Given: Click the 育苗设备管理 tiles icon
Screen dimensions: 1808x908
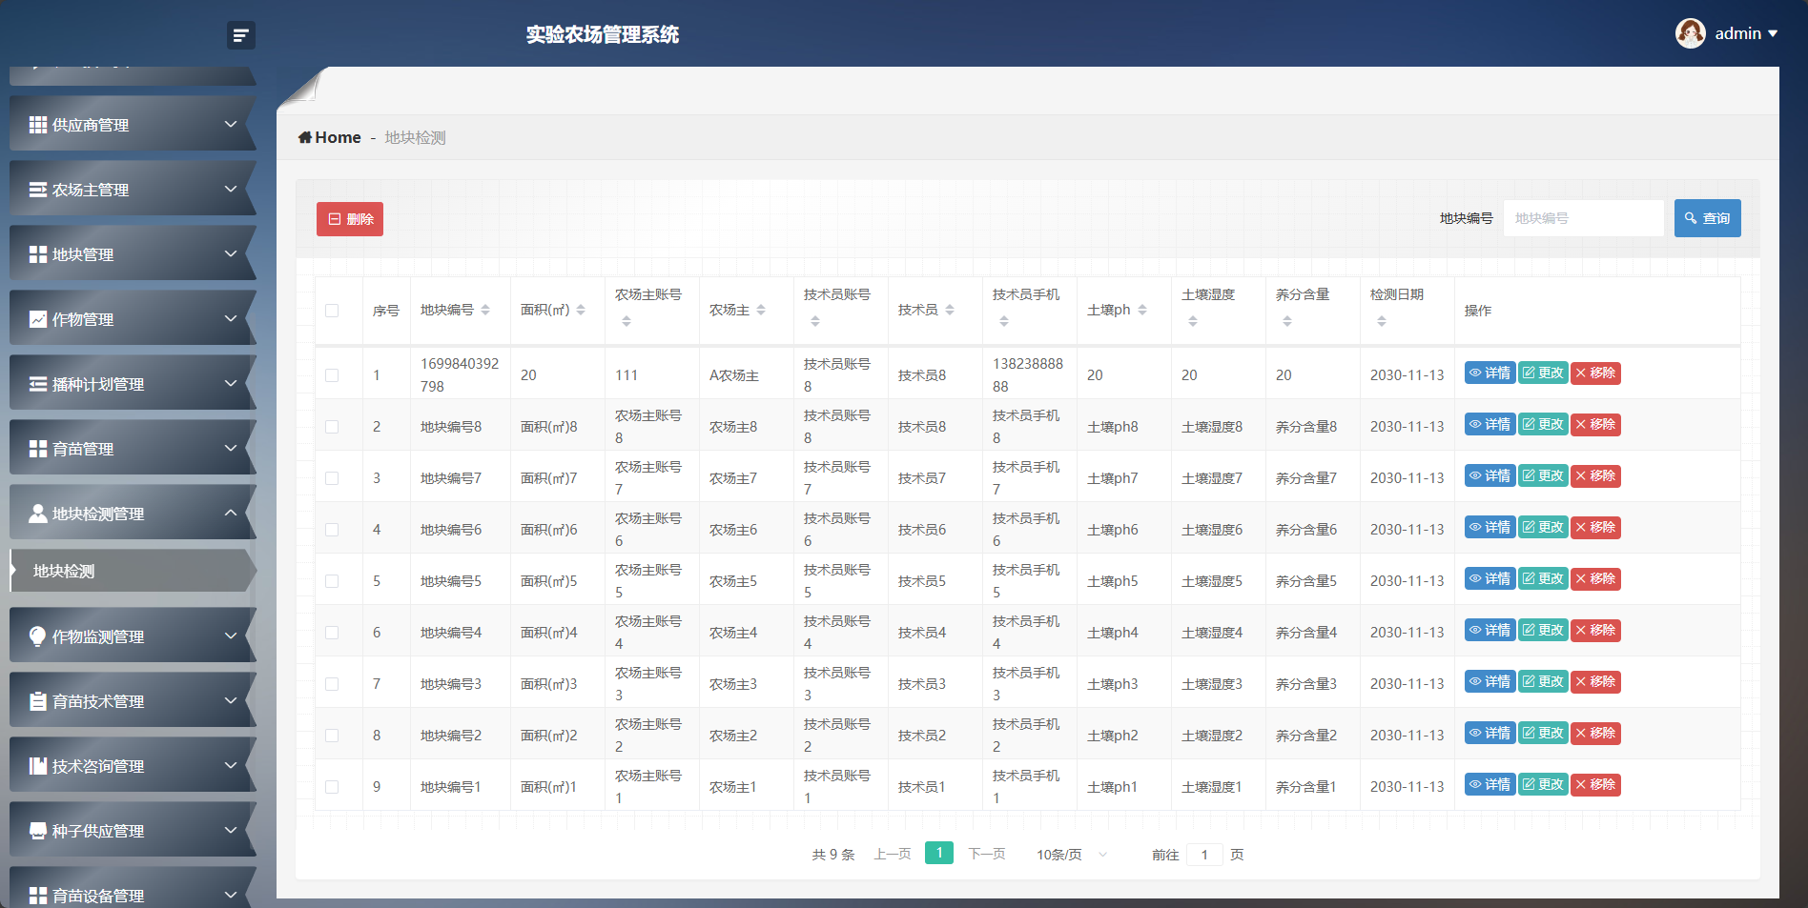Looking at the screenshot, I should (x=38, y=896).
